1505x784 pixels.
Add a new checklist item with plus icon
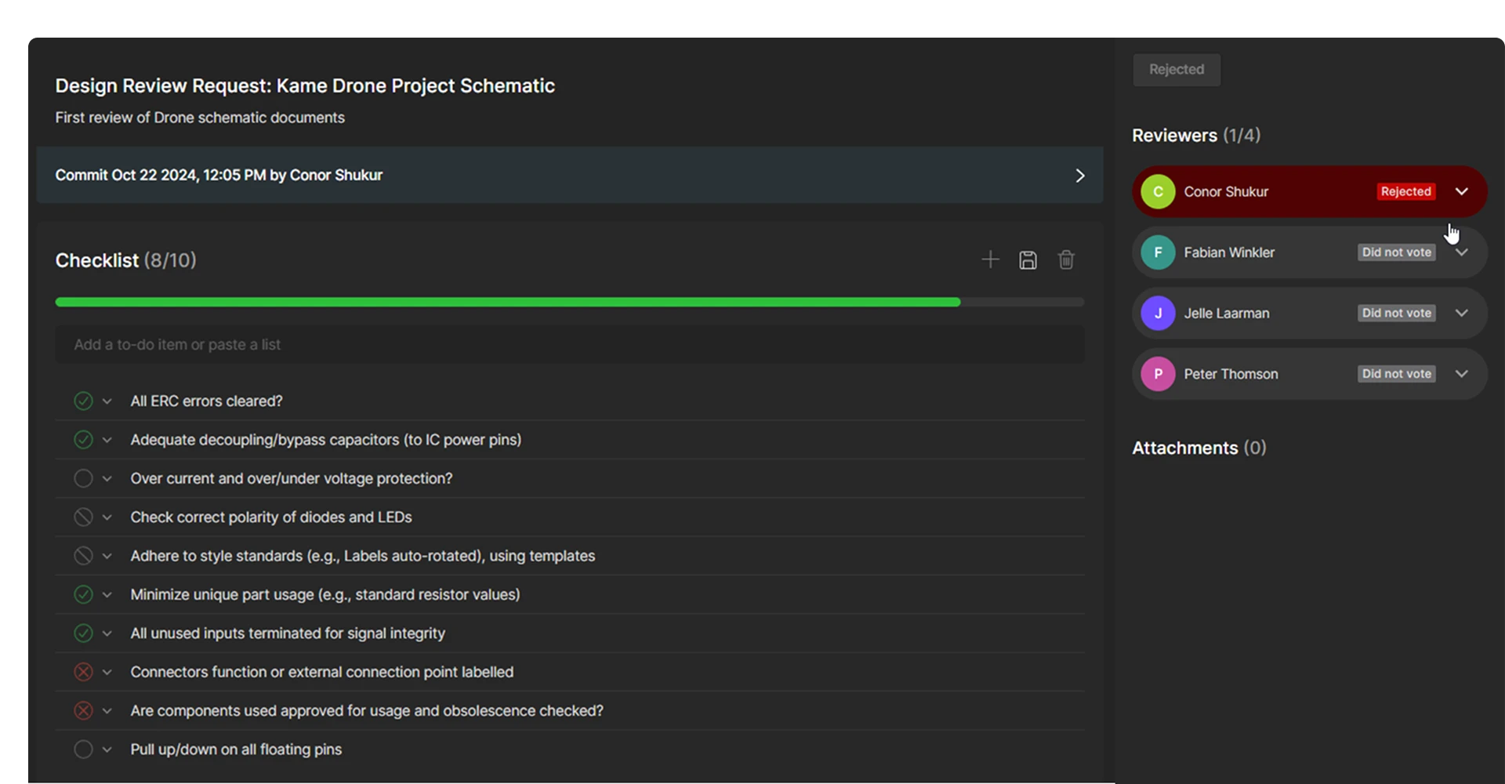[990, 260]
